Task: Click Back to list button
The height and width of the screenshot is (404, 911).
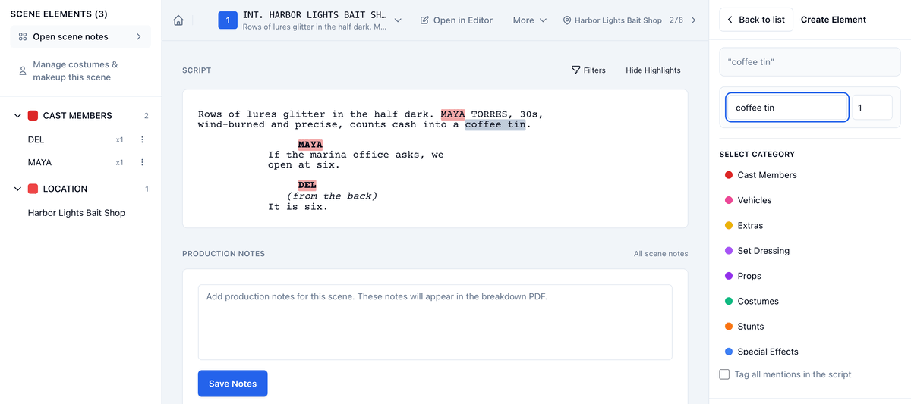Action: point(756,20)
